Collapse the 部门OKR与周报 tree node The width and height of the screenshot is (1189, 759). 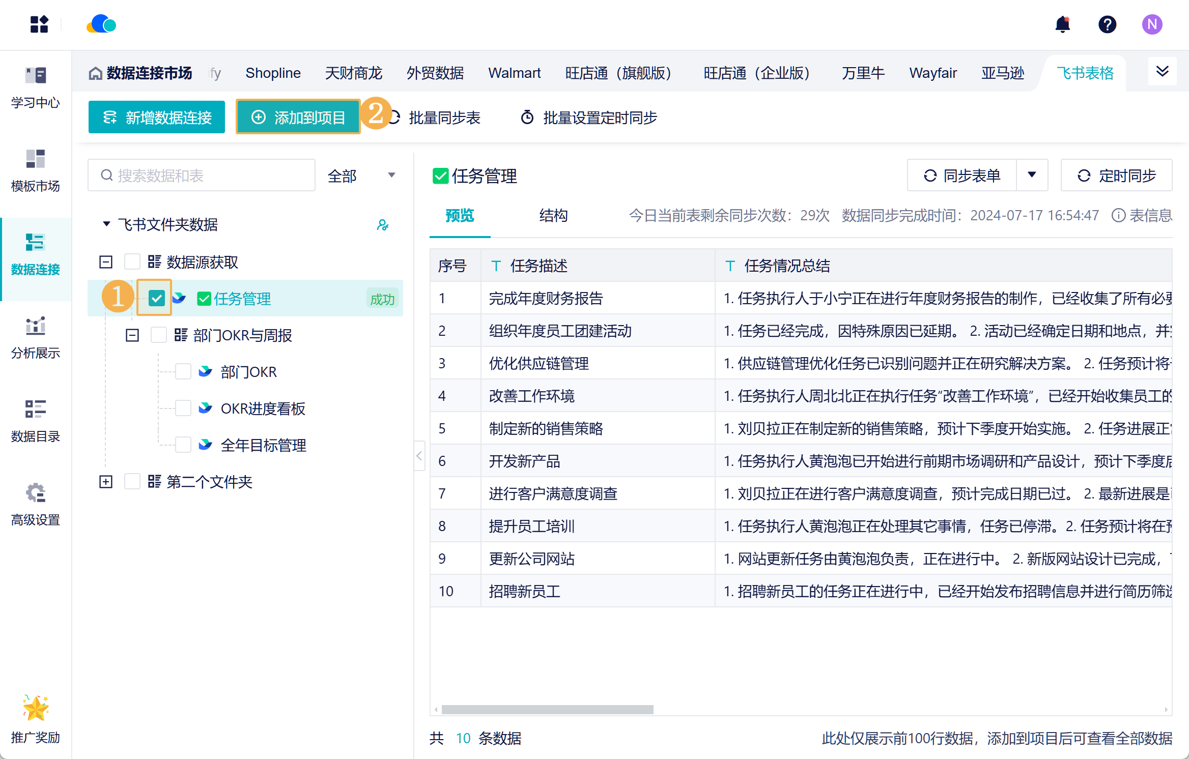[x=132, y=335]
